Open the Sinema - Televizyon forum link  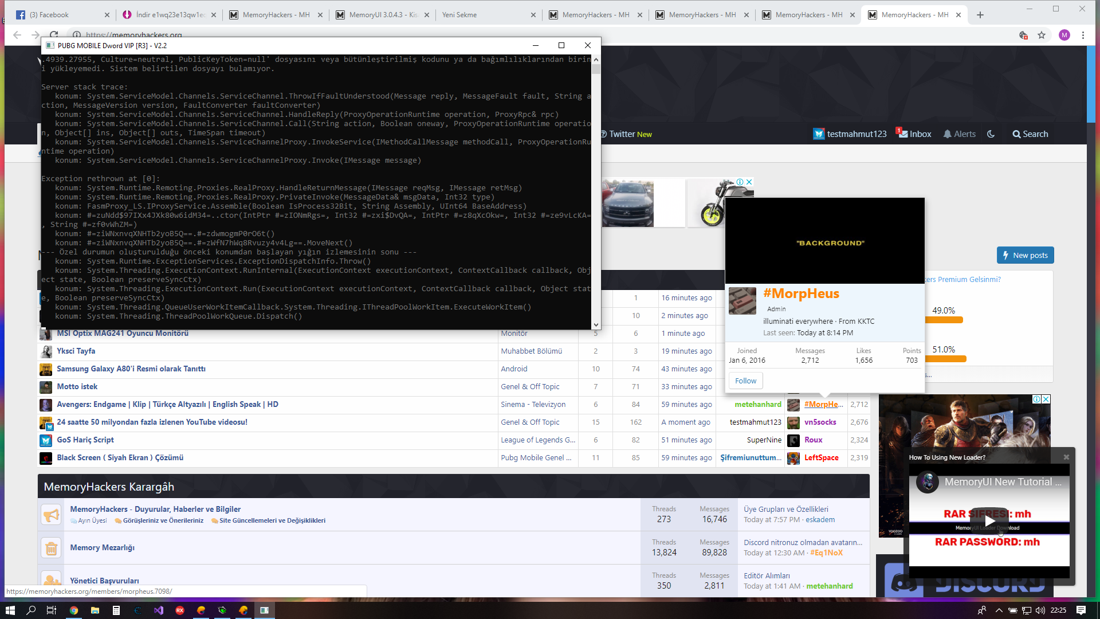533,405
